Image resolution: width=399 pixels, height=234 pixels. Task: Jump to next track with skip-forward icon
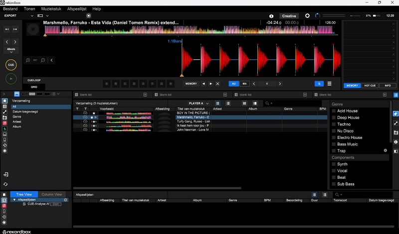[15, 29]
